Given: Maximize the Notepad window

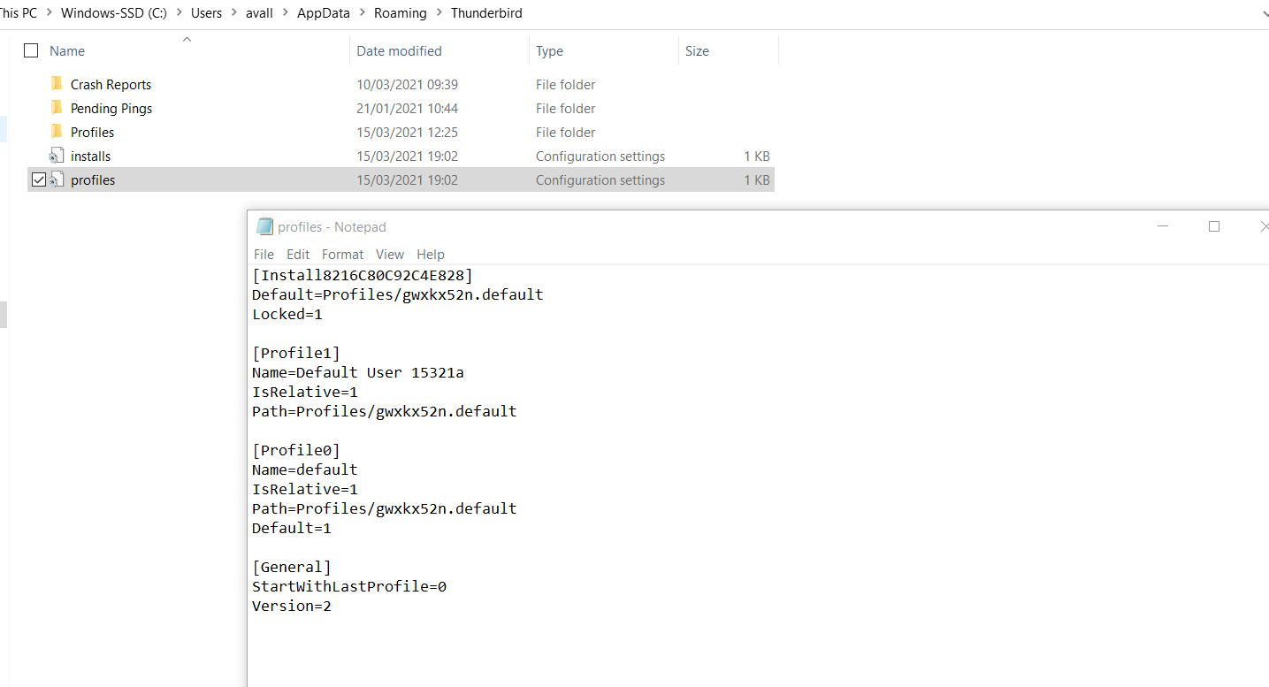Looking at the screenshot, I should coord(1214,226).
